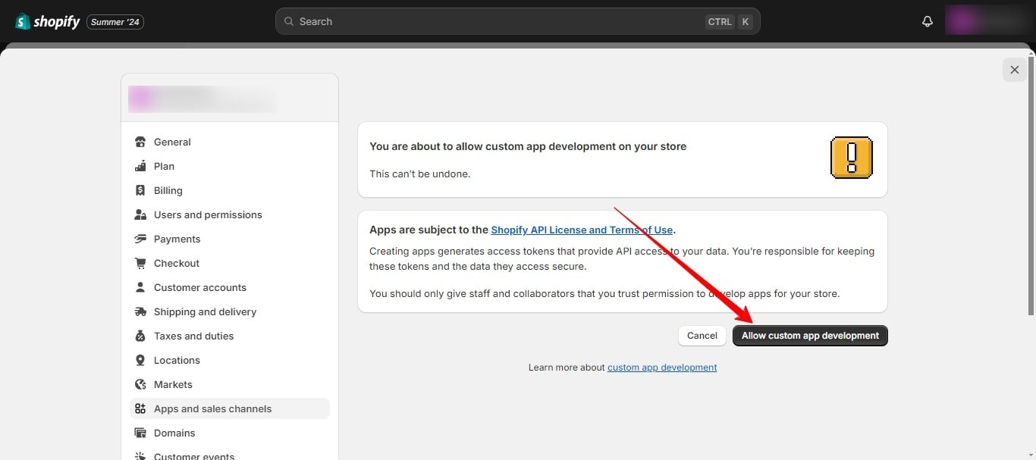Select the Payments card icon

click(x=140, y=239)
